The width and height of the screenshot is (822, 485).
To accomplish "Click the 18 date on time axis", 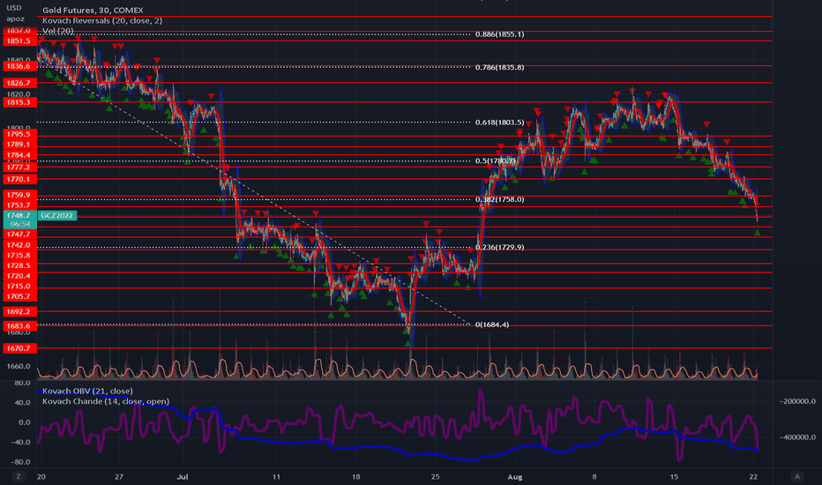I will click(x=356, y=476).
